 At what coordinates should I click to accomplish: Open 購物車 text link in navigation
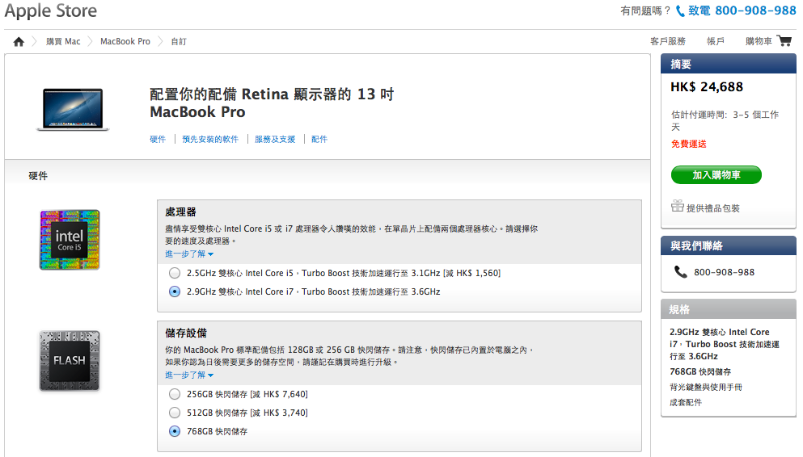coord(759,41)
